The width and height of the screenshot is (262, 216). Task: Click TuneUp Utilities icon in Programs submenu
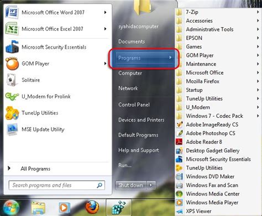point(179,168)
